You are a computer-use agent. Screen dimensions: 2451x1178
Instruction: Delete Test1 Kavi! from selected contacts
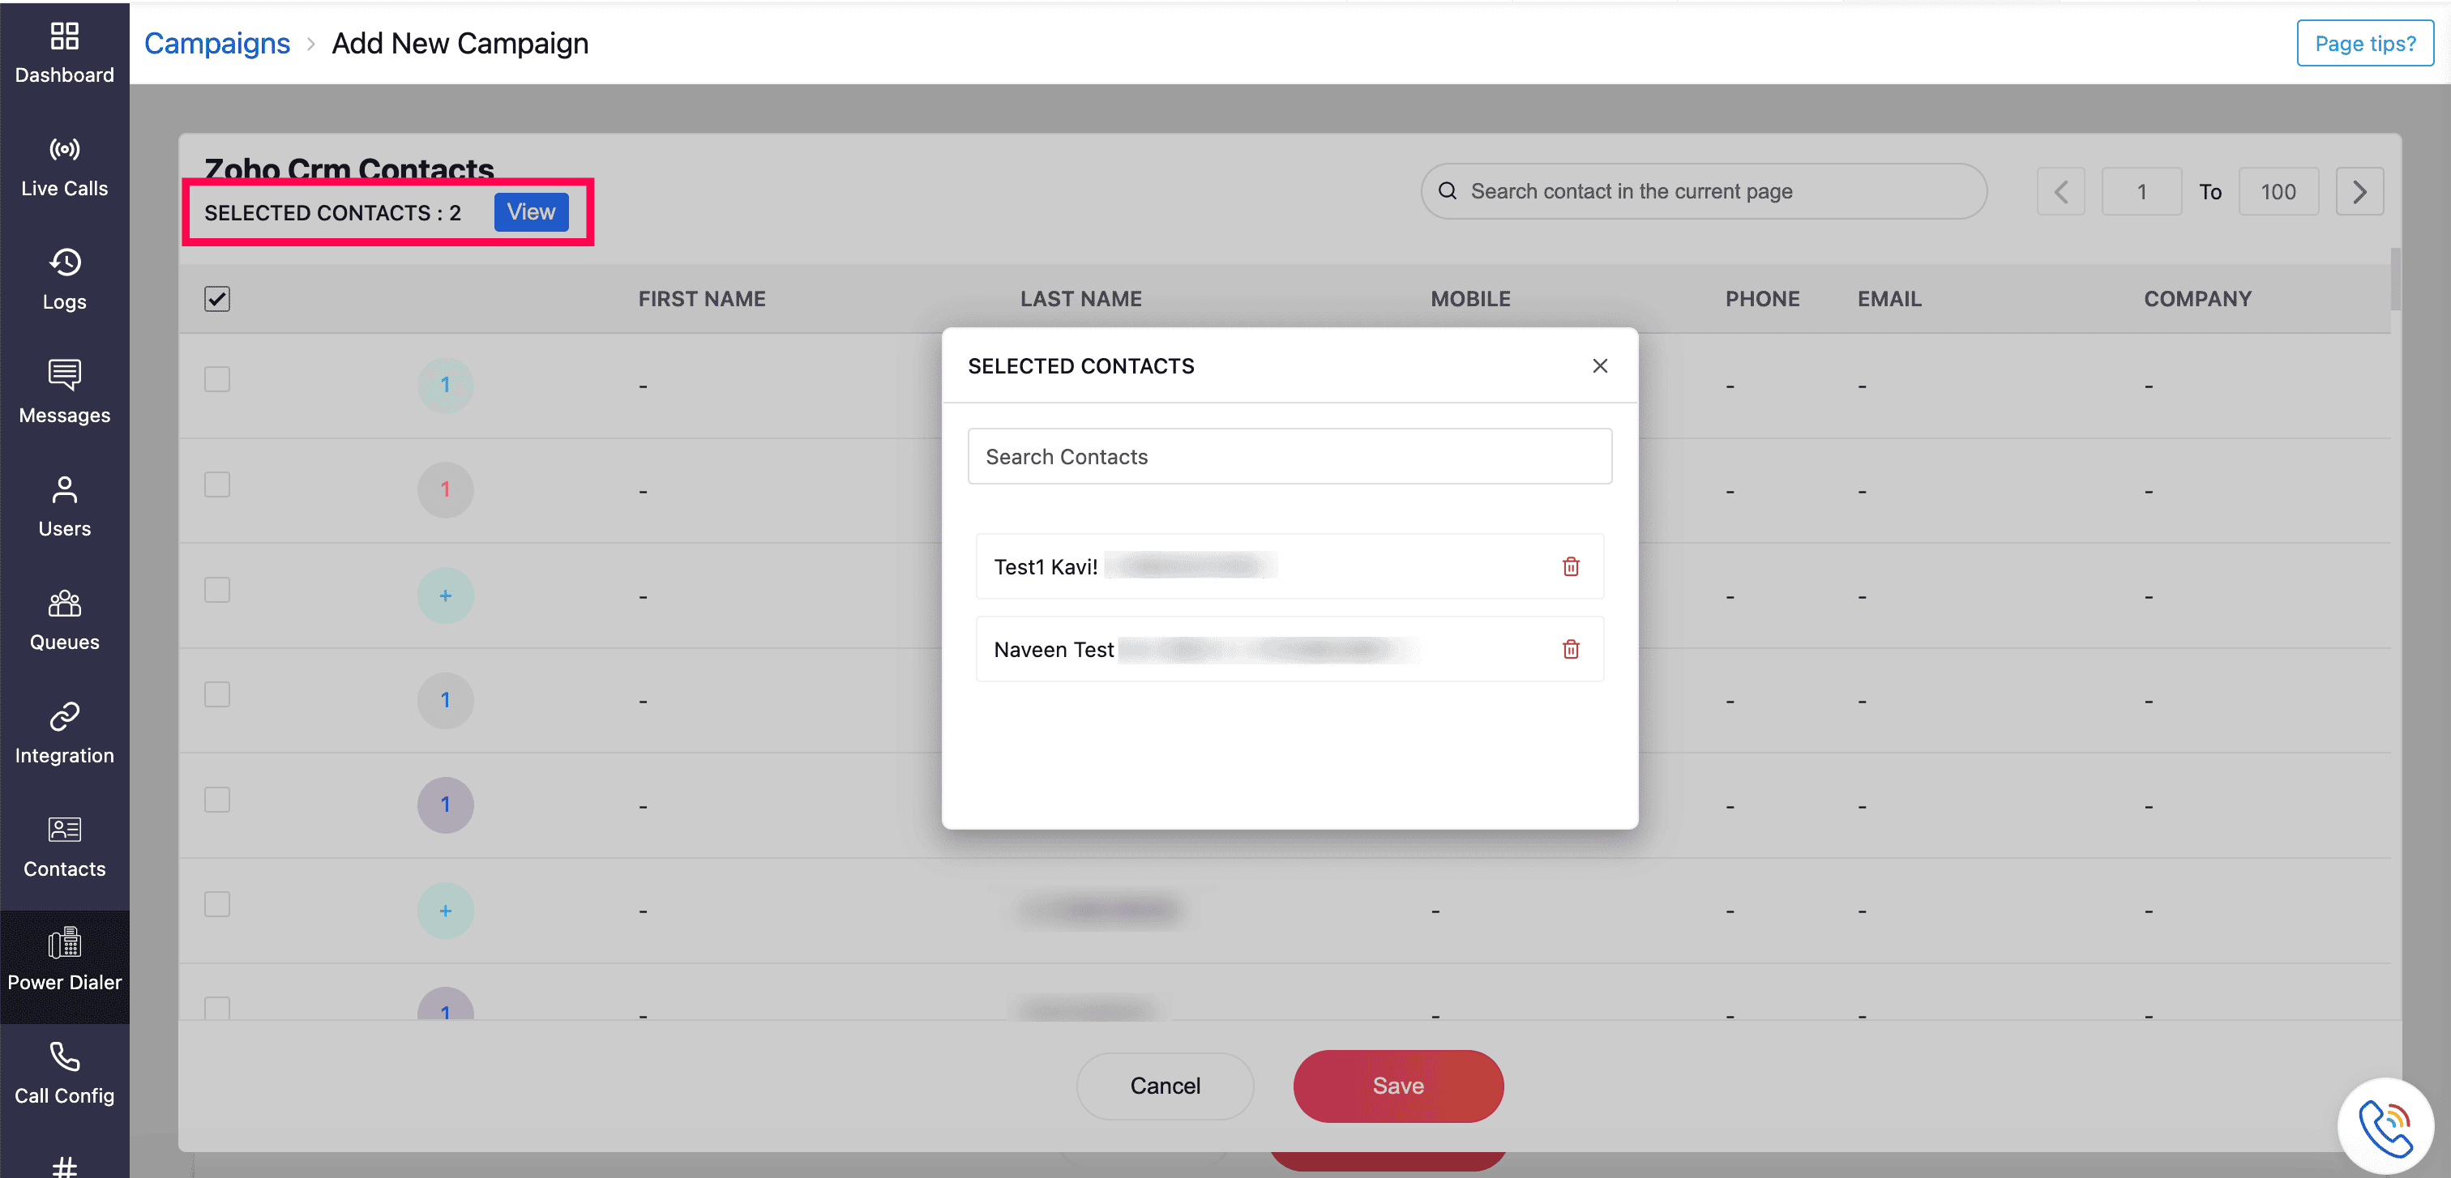(1570, 566)
